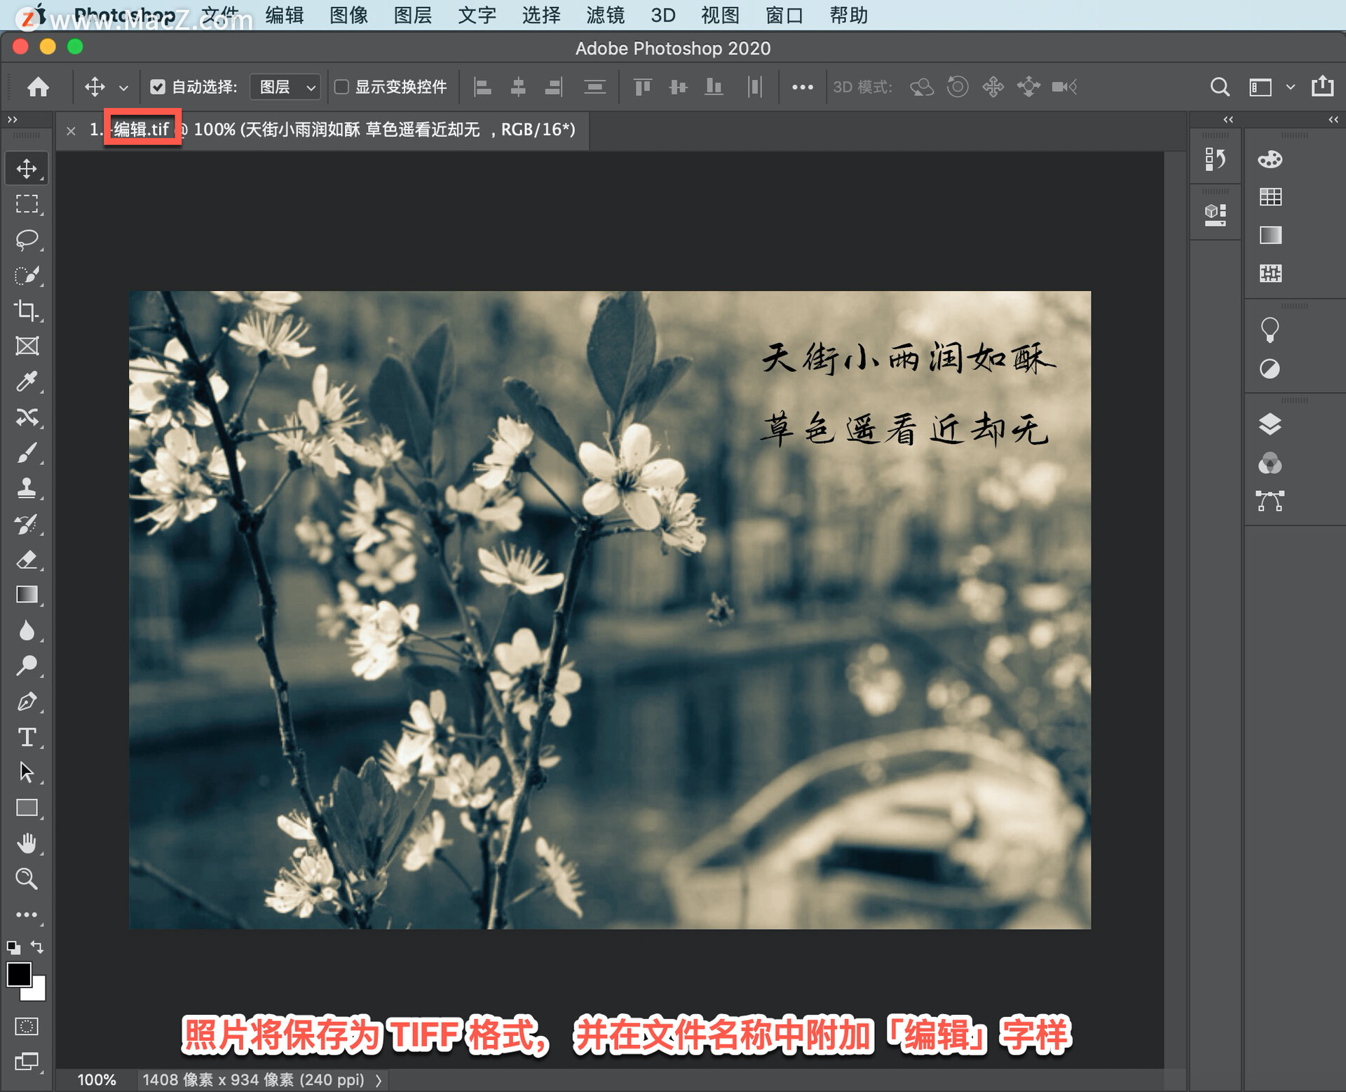Open the status bar info arrow

pos(379,1080)
